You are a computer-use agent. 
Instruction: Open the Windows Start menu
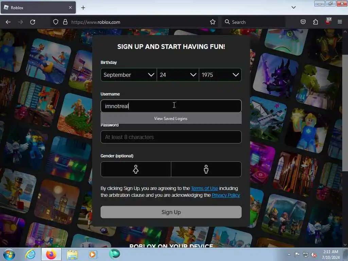(9, 254)
